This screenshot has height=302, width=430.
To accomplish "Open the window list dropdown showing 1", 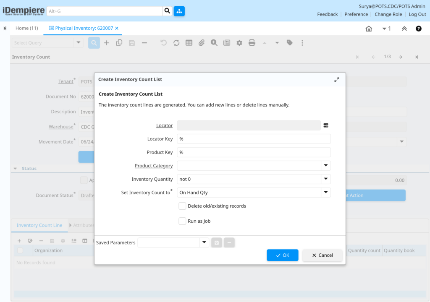I will (x=386, y=29).
